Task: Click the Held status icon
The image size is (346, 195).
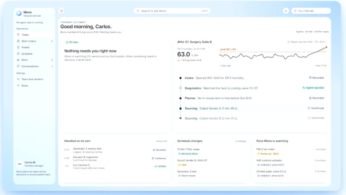Action: [x=179, y=165]
